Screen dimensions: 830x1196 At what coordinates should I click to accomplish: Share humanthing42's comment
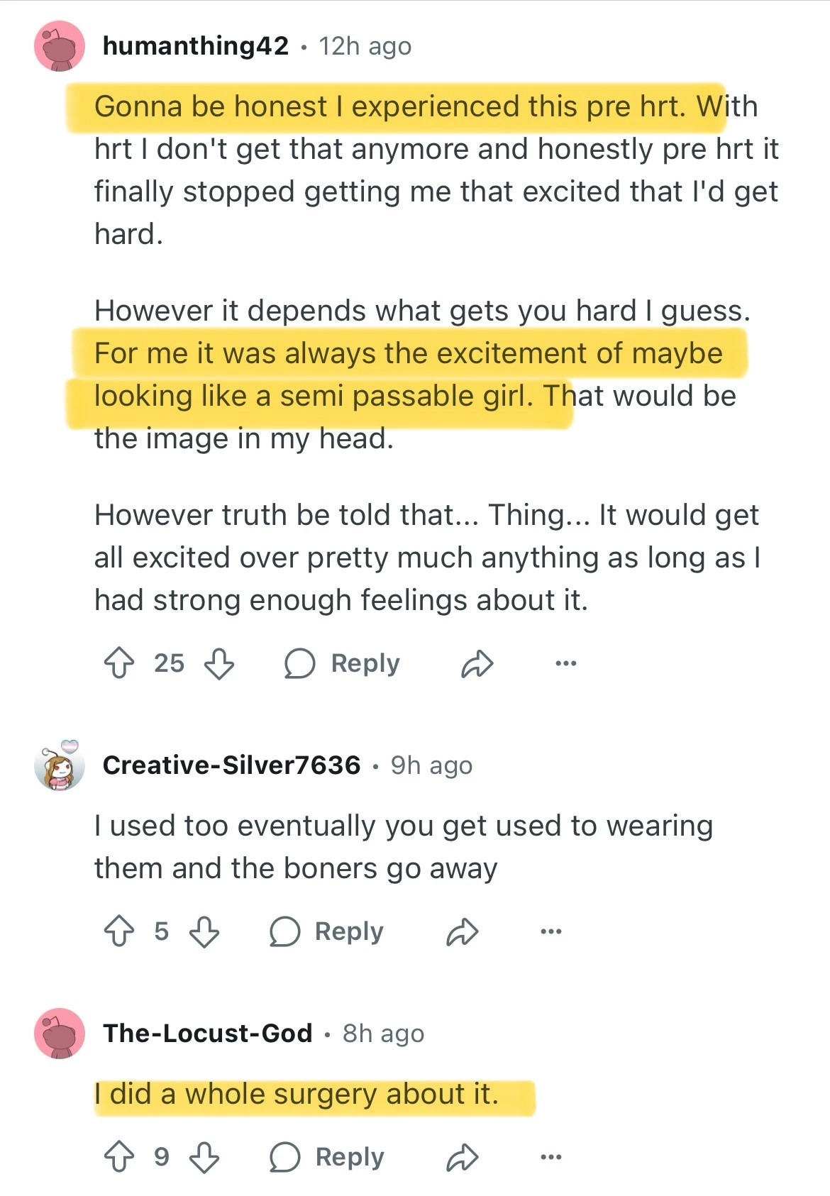pos(477,664)
